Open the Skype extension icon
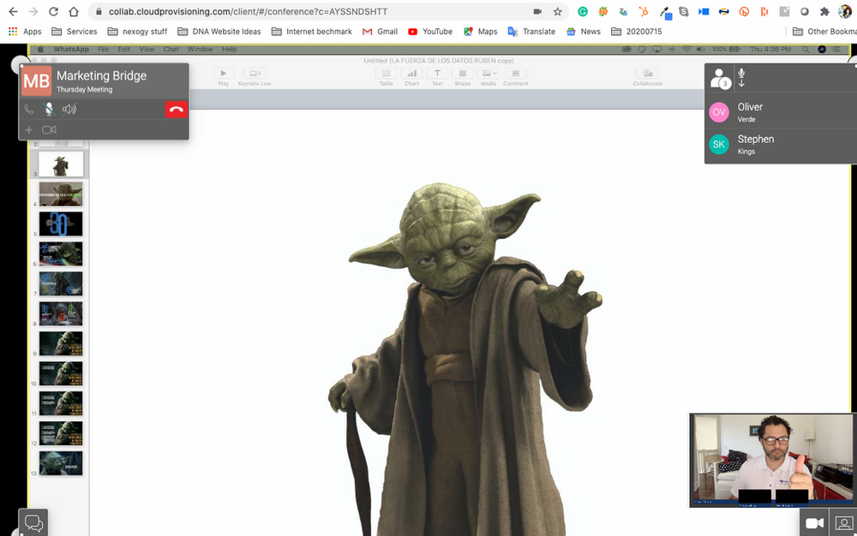857x536 pixels. click(684, 11)
